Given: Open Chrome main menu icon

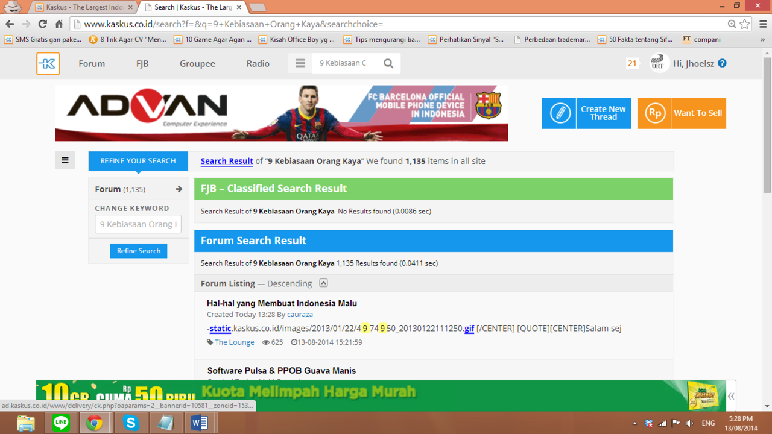Looking at the screenshot, I should click(763, 24).
